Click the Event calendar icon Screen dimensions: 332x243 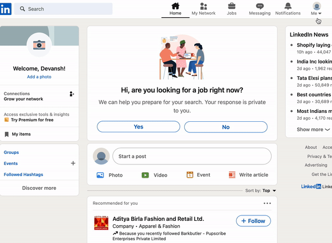(190, 175)
